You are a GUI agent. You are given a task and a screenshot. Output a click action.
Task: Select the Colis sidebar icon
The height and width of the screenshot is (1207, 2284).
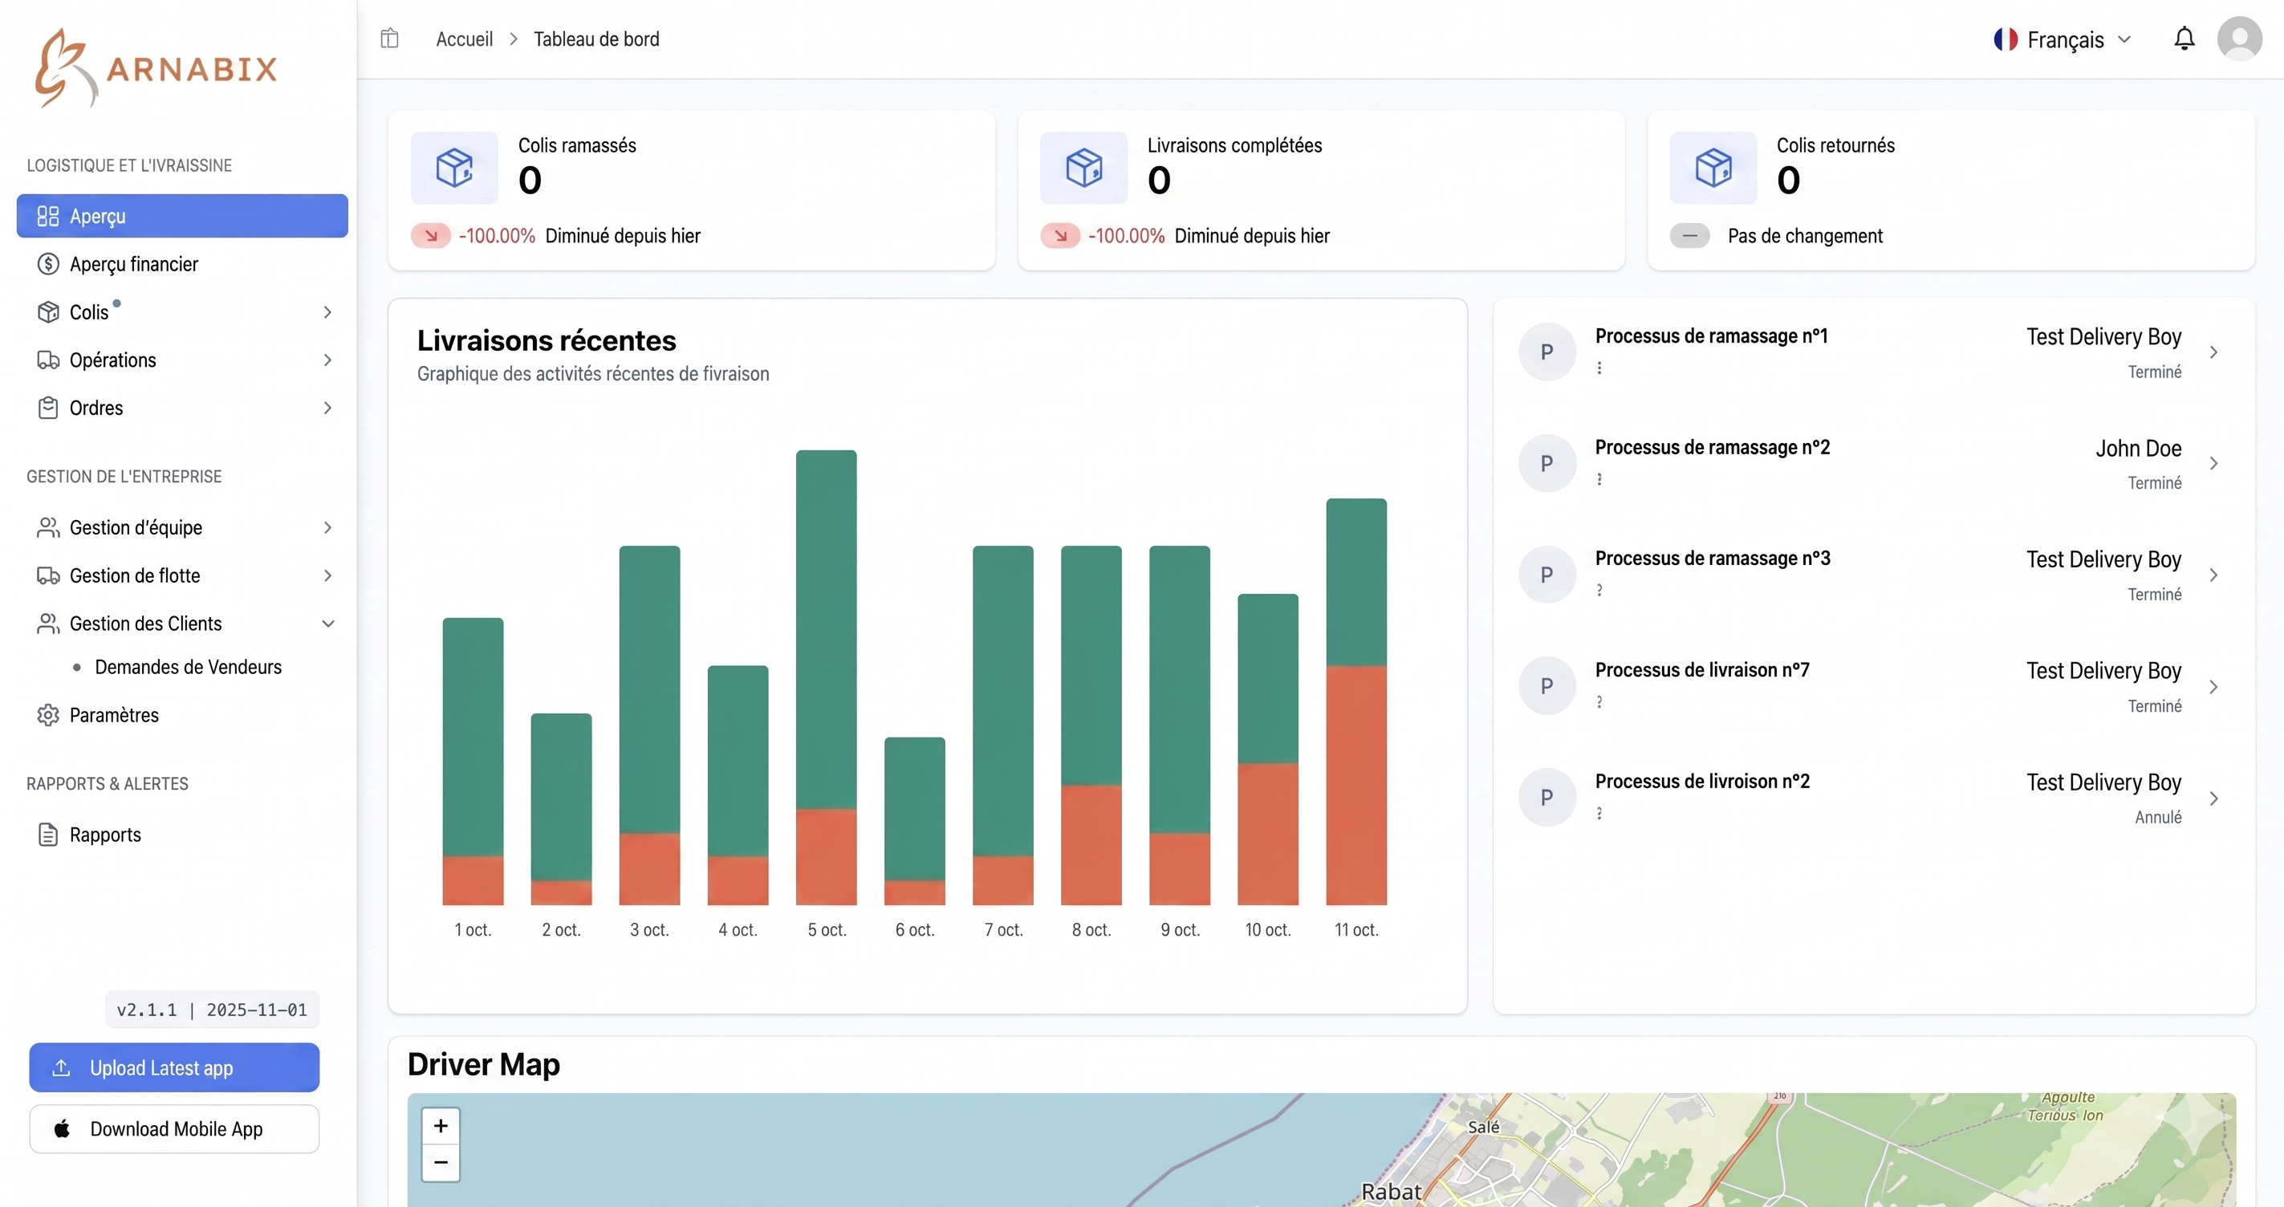tap(49, 311)
